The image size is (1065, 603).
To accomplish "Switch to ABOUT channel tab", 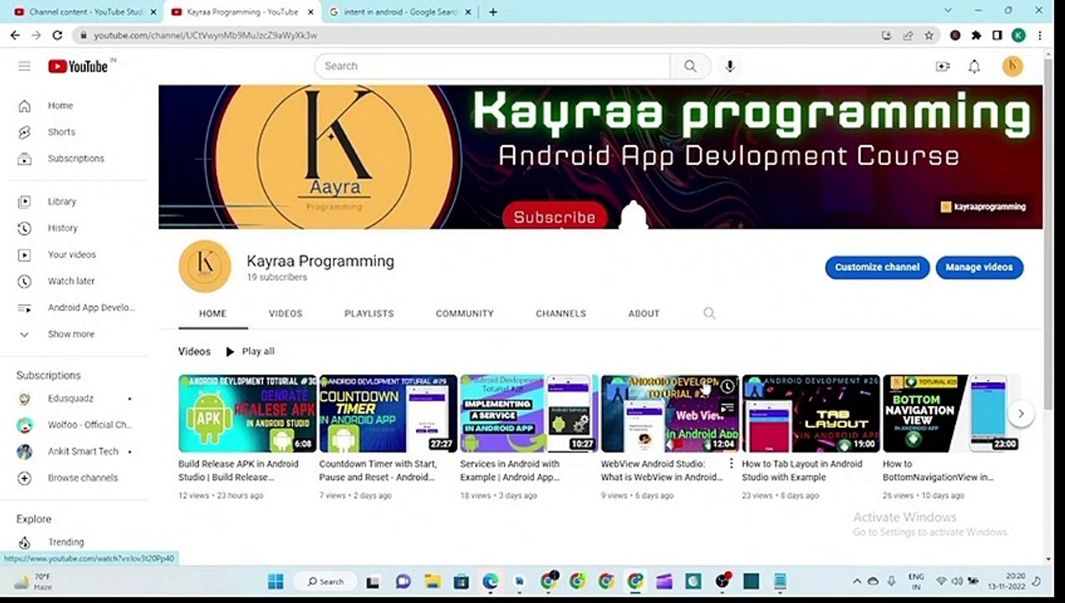I will click(644, 313).
